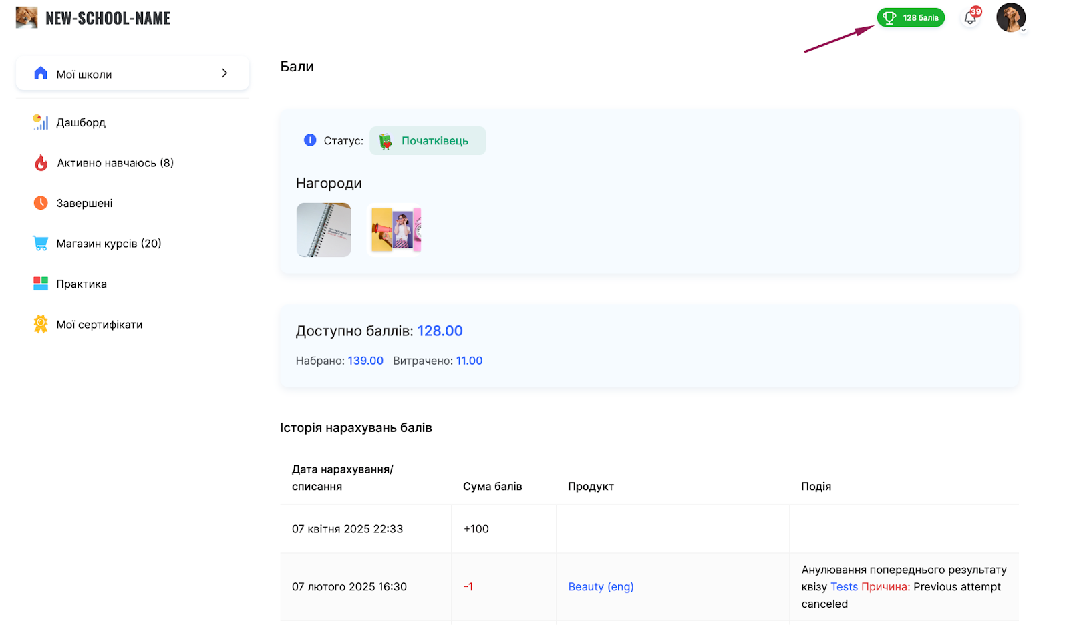Image resolution: width=1069 pixels, height=625 pixels.
Task: Open the 128 балів trophy badge
Action: tap(911, 18)
